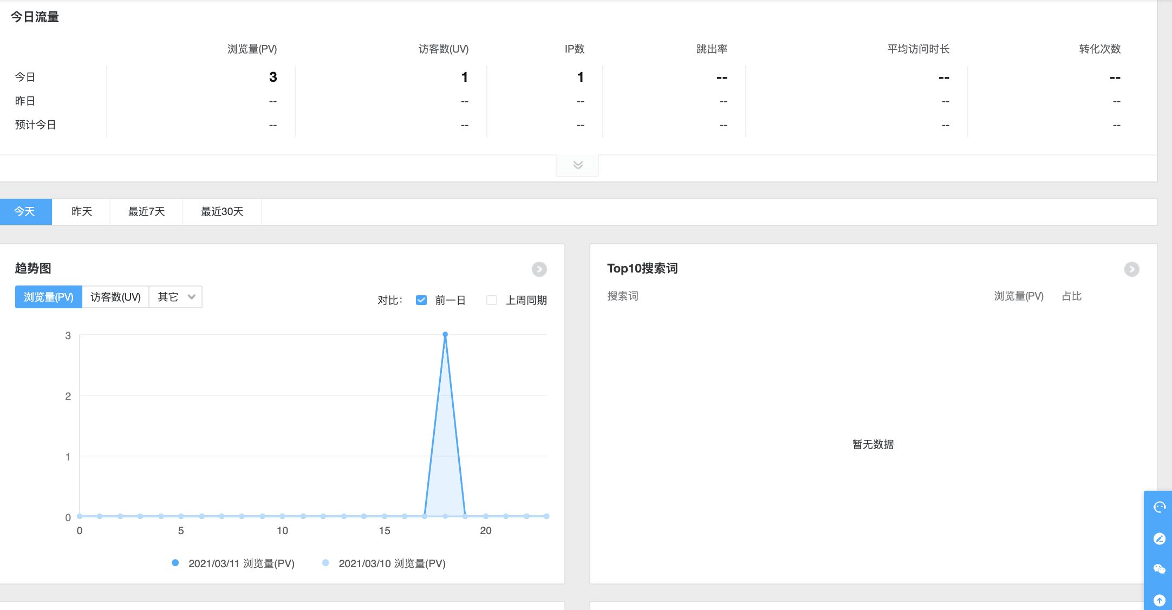
Task: Click 浏览量(PV) column header in Top10 table
Action: (x=1018, y=296)
